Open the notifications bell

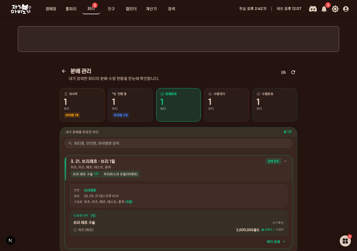click(x=324, y=9)
